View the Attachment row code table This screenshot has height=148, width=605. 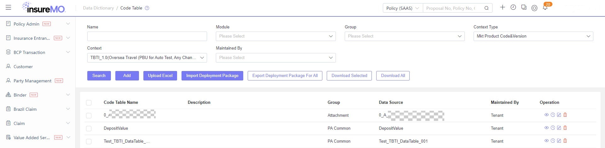pos(547,115)
